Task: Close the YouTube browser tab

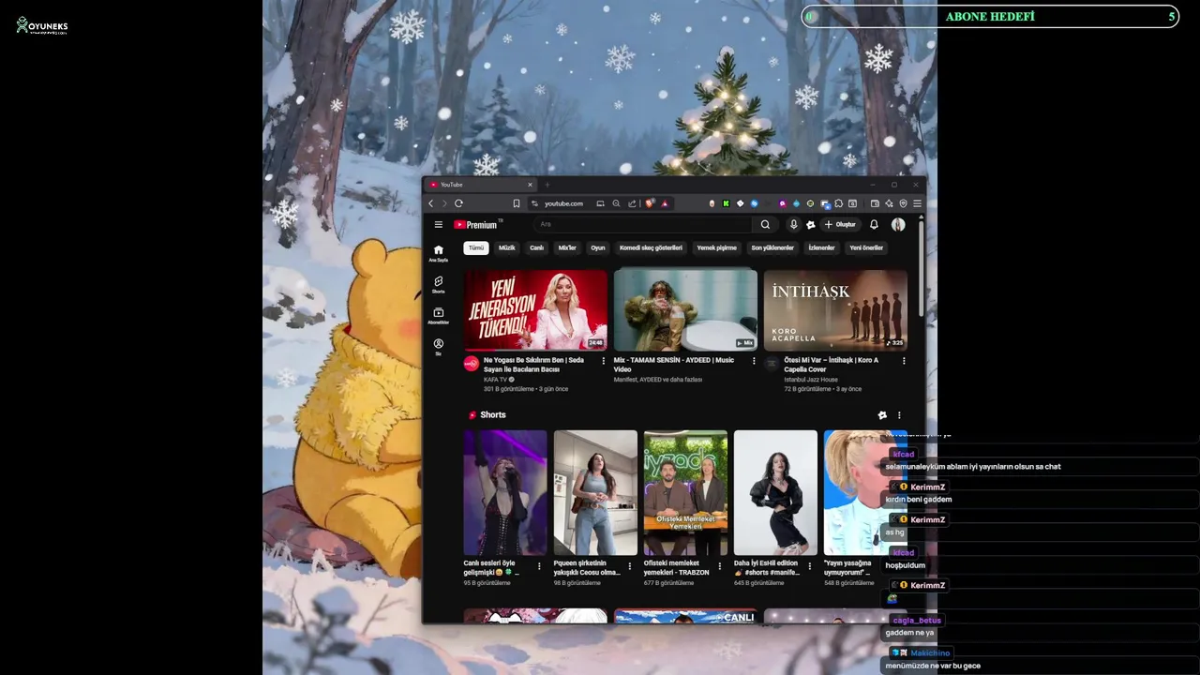Action: (x=530, y=185)
